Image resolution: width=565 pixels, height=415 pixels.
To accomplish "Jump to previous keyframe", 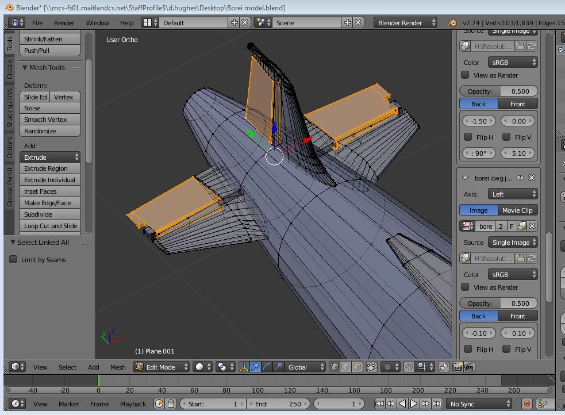I will [x=391, y=404].
